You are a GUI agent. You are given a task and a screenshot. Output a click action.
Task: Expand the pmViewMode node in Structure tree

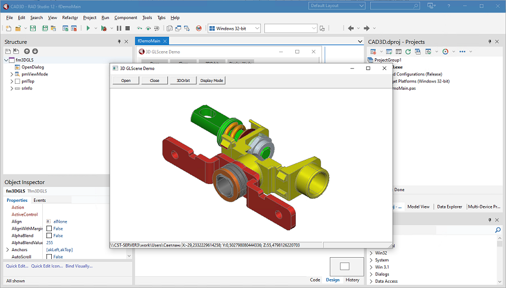pos(11,74)
